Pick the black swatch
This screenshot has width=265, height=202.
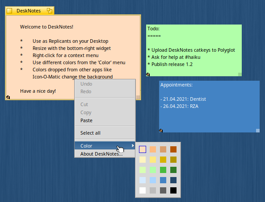[173, 190]
